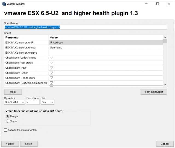This screenshot has height=148, width=175.
Task: Click the 'Check health 'Processors'' label
Action: (x=21, y=78)
